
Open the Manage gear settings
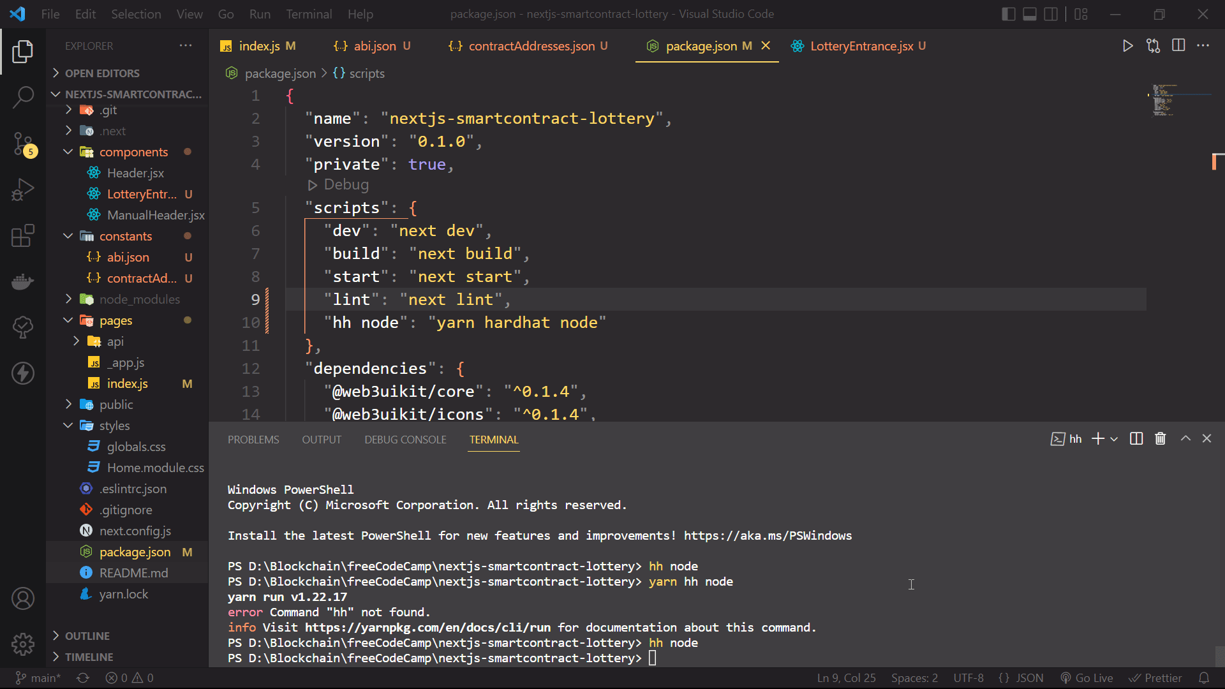[x=23, y=644]
